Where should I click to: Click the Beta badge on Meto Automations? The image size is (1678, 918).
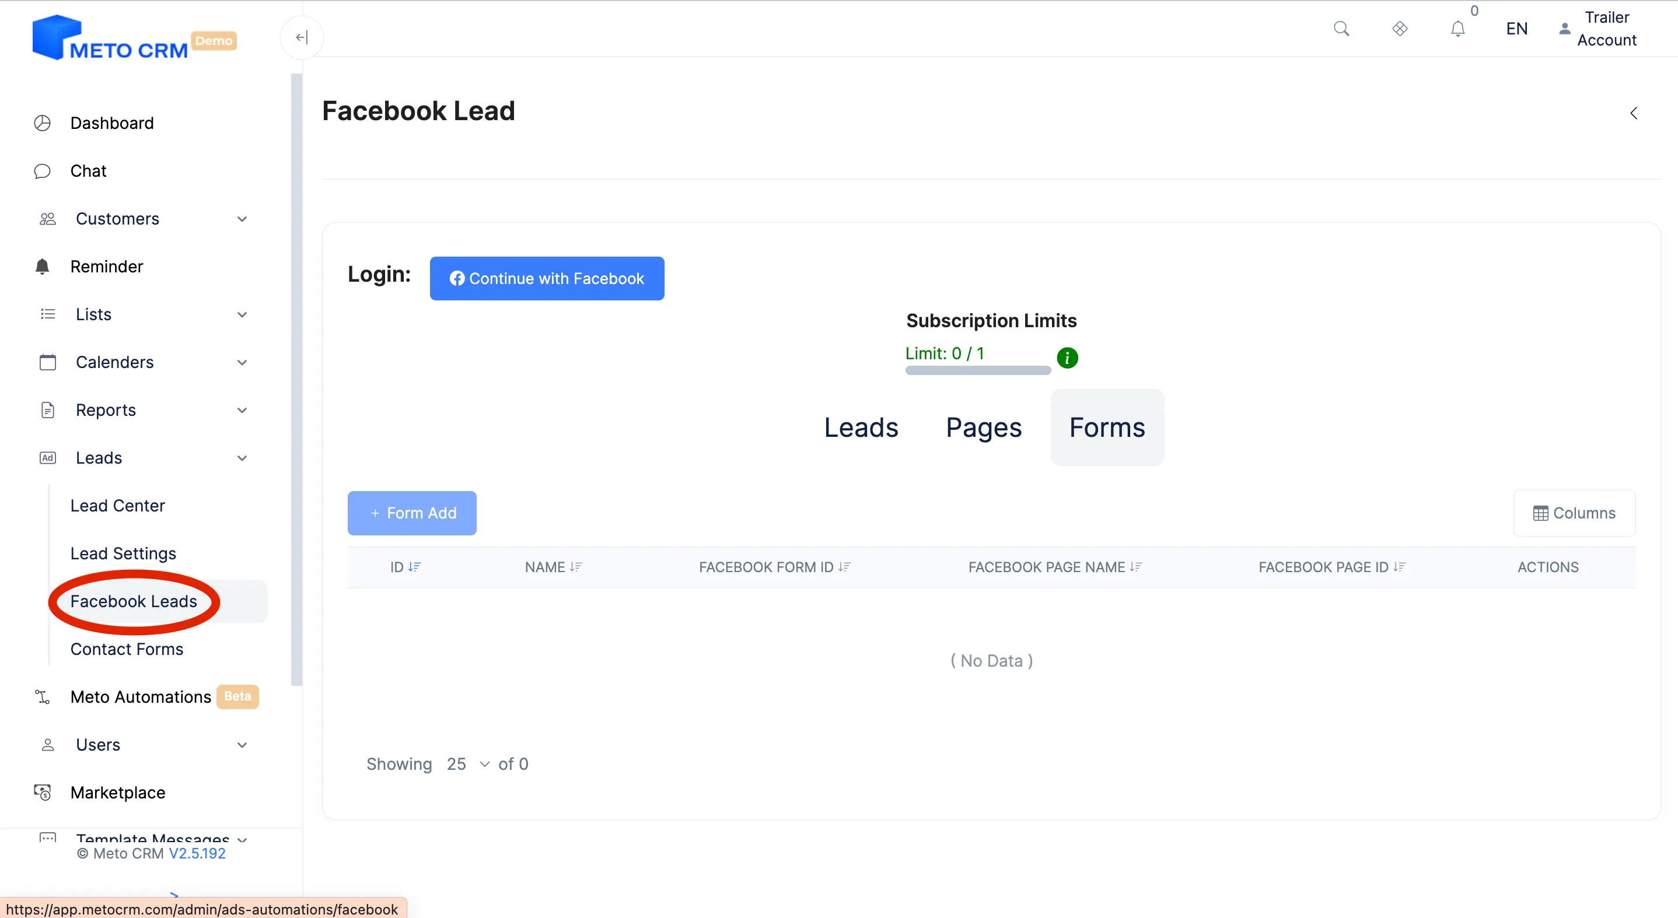237,696
